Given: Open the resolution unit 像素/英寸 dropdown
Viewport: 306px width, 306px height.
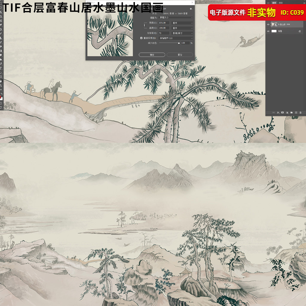Looking at the screenshot, I should point(183,33).
